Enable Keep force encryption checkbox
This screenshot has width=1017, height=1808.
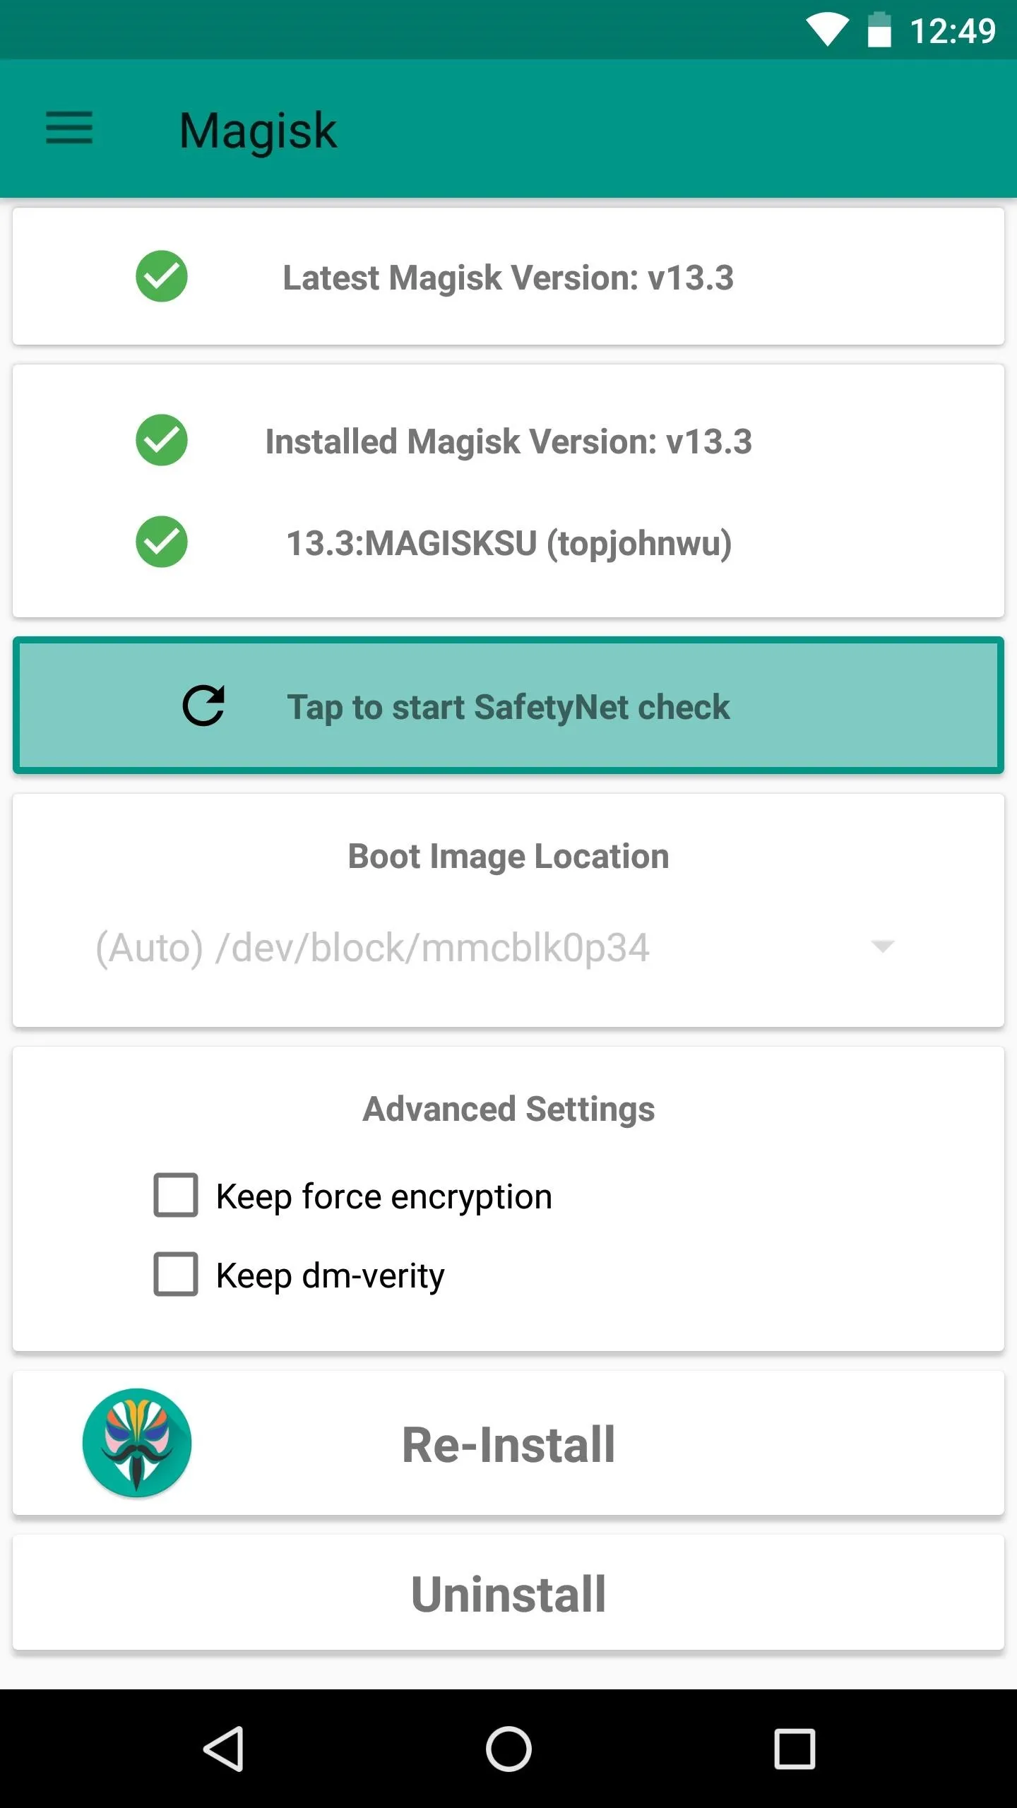(x=176, y=1195)
